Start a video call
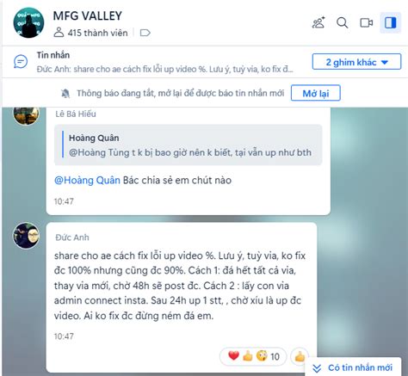This screenshot has height=376, width=408. coord(367,22)
